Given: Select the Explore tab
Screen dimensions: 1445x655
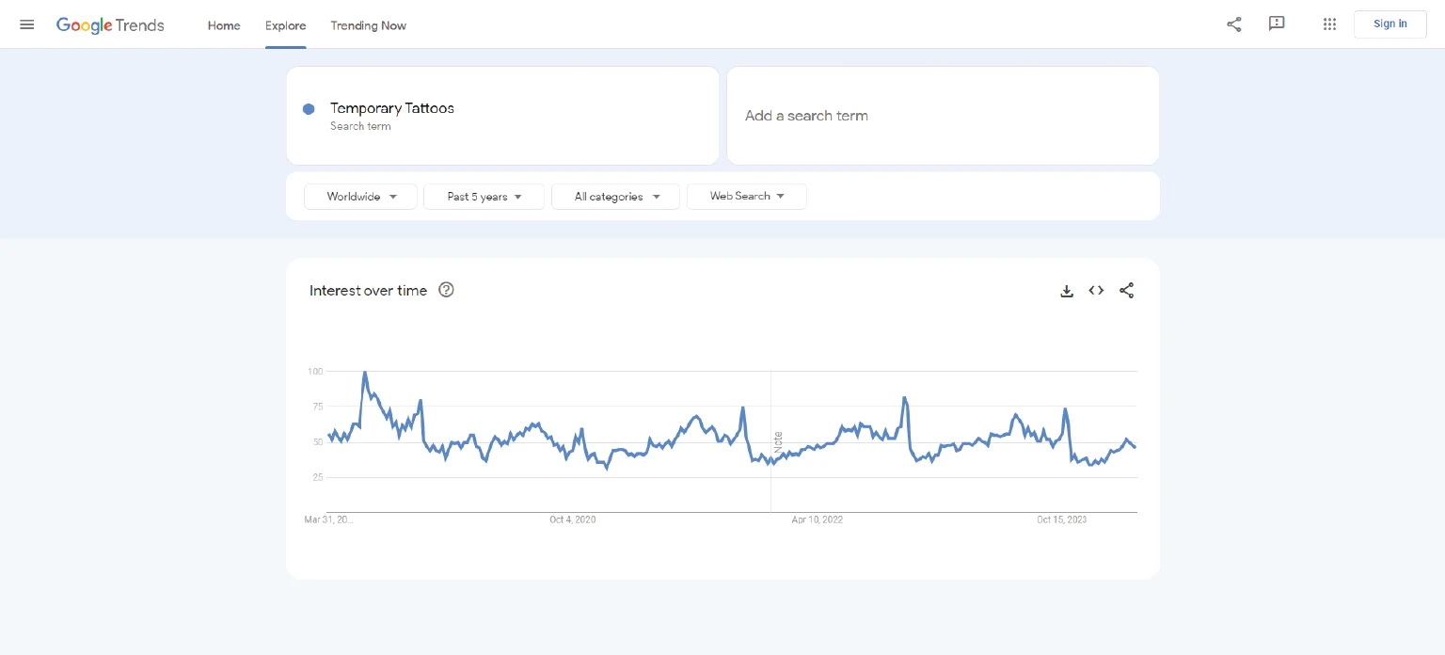Looking at the screenshot, I should 285,25.
